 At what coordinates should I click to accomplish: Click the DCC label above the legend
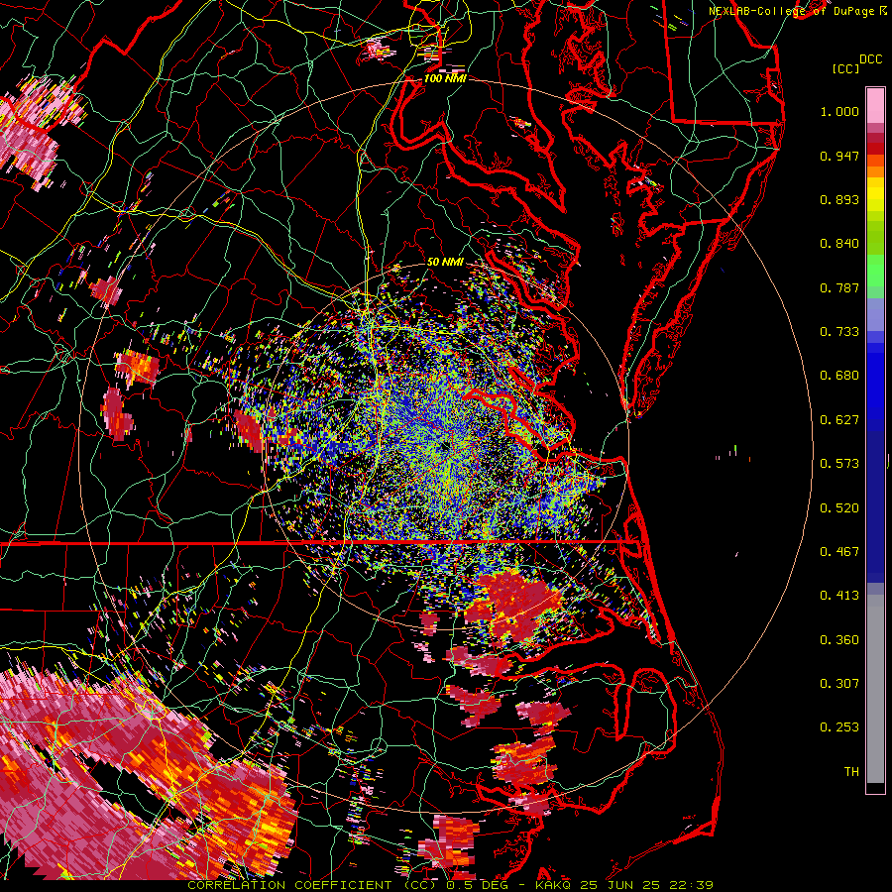[870, 59]
